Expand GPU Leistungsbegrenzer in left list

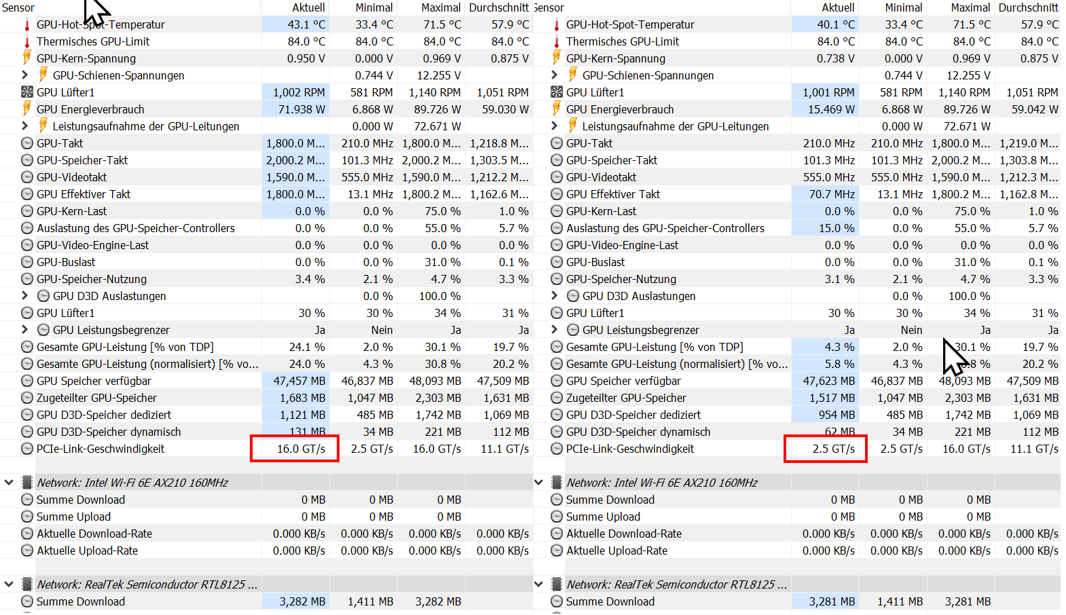click(25, 329)
